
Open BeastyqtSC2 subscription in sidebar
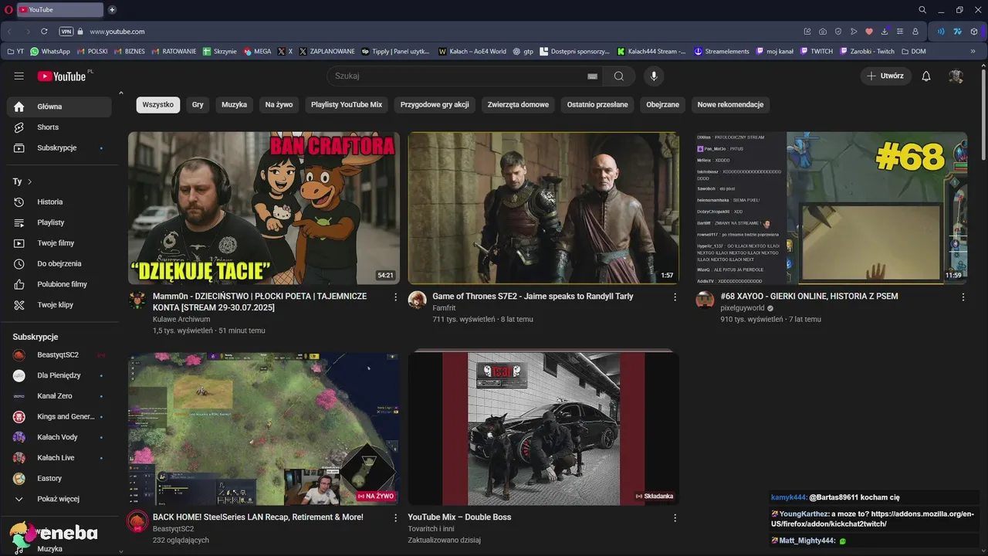click(x=59, y=355)
